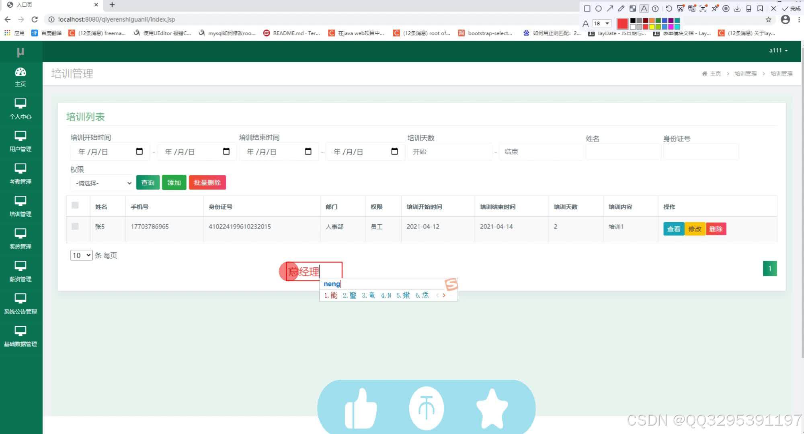Click the download save screenshot icon

737,8
